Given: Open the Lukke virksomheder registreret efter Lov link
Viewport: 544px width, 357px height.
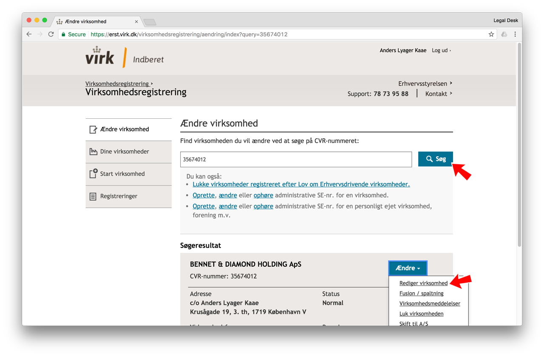Looking at the screenshot, I should click(x=301, y=184).
